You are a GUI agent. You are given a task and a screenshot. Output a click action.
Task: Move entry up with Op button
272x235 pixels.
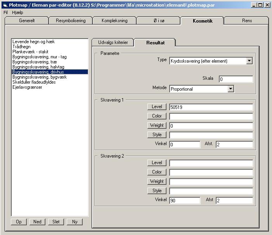19,222
